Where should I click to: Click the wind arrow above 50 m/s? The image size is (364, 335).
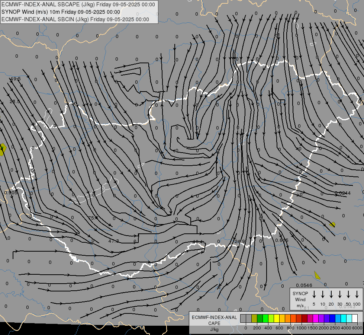click(348, 294)
